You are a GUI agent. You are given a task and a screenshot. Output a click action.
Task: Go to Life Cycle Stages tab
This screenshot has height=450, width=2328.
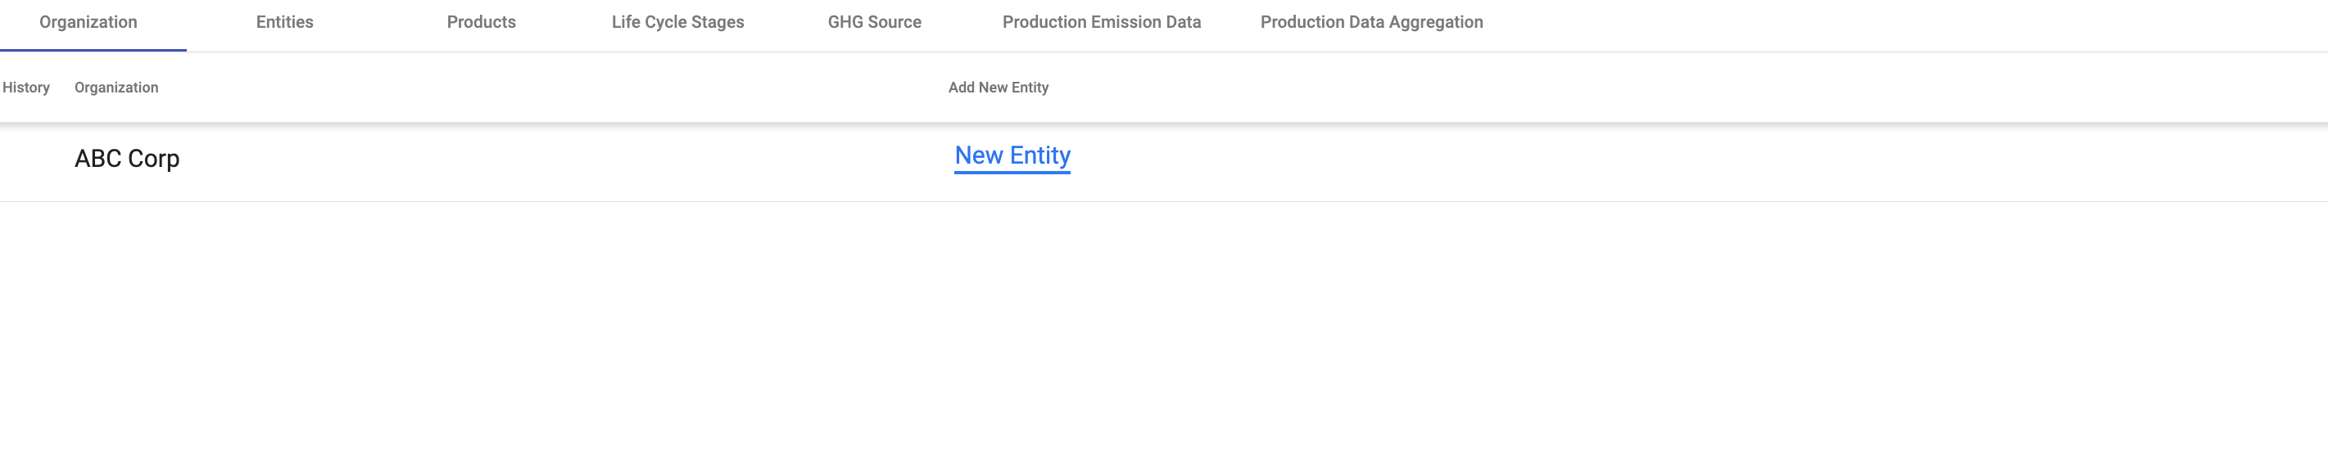677,23
